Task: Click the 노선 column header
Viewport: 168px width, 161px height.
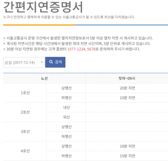Action: click(x=44, y=78)
